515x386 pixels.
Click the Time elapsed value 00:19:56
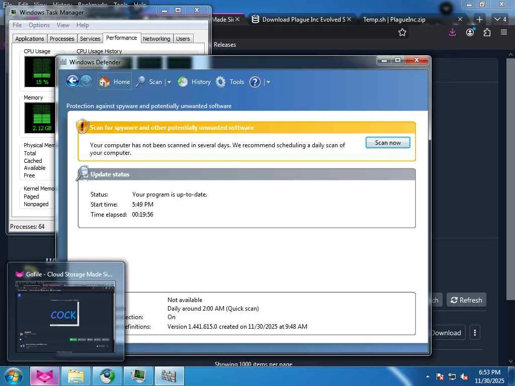[142, 214]
